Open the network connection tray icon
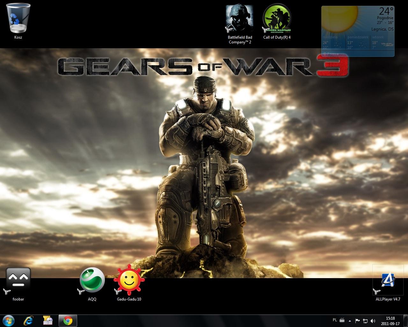 (365, 321)
